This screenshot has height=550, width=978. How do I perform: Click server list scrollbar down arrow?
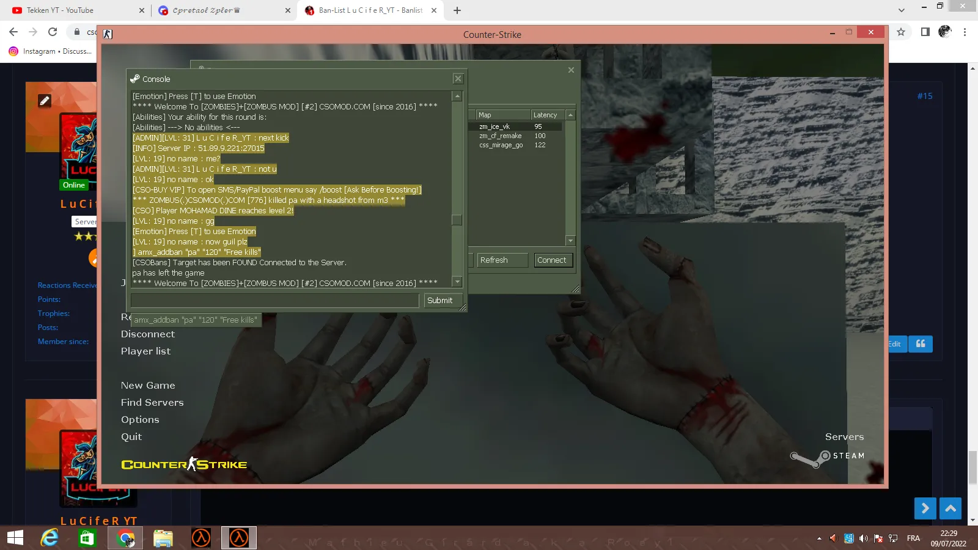(x=570, y=241)
